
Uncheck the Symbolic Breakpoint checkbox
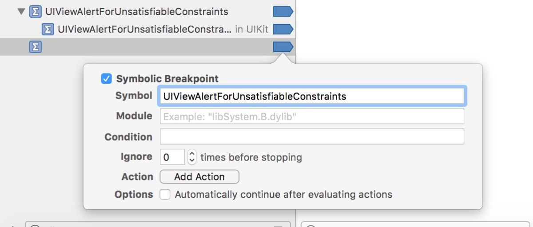(106, 79)
